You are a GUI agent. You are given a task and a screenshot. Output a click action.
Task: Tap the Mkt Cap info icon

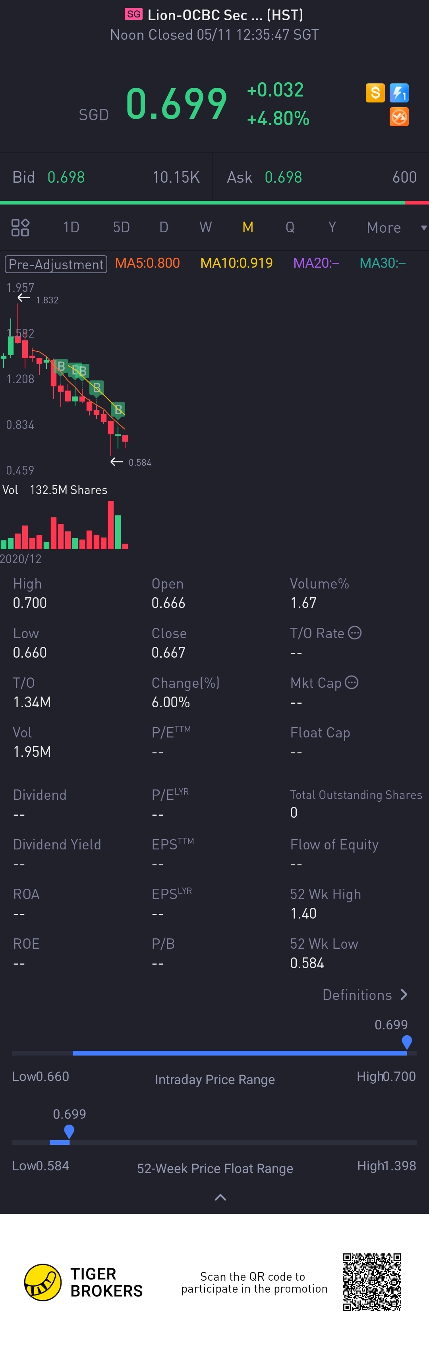(x=352, y=682)
